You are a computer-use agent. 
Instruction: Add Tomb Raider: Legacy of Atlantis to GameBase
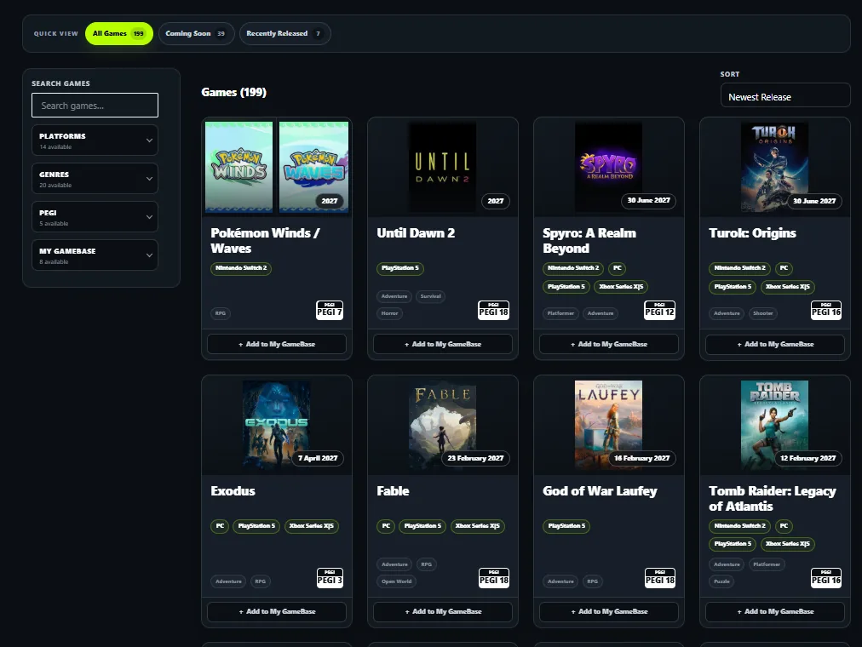pos(774,611)
